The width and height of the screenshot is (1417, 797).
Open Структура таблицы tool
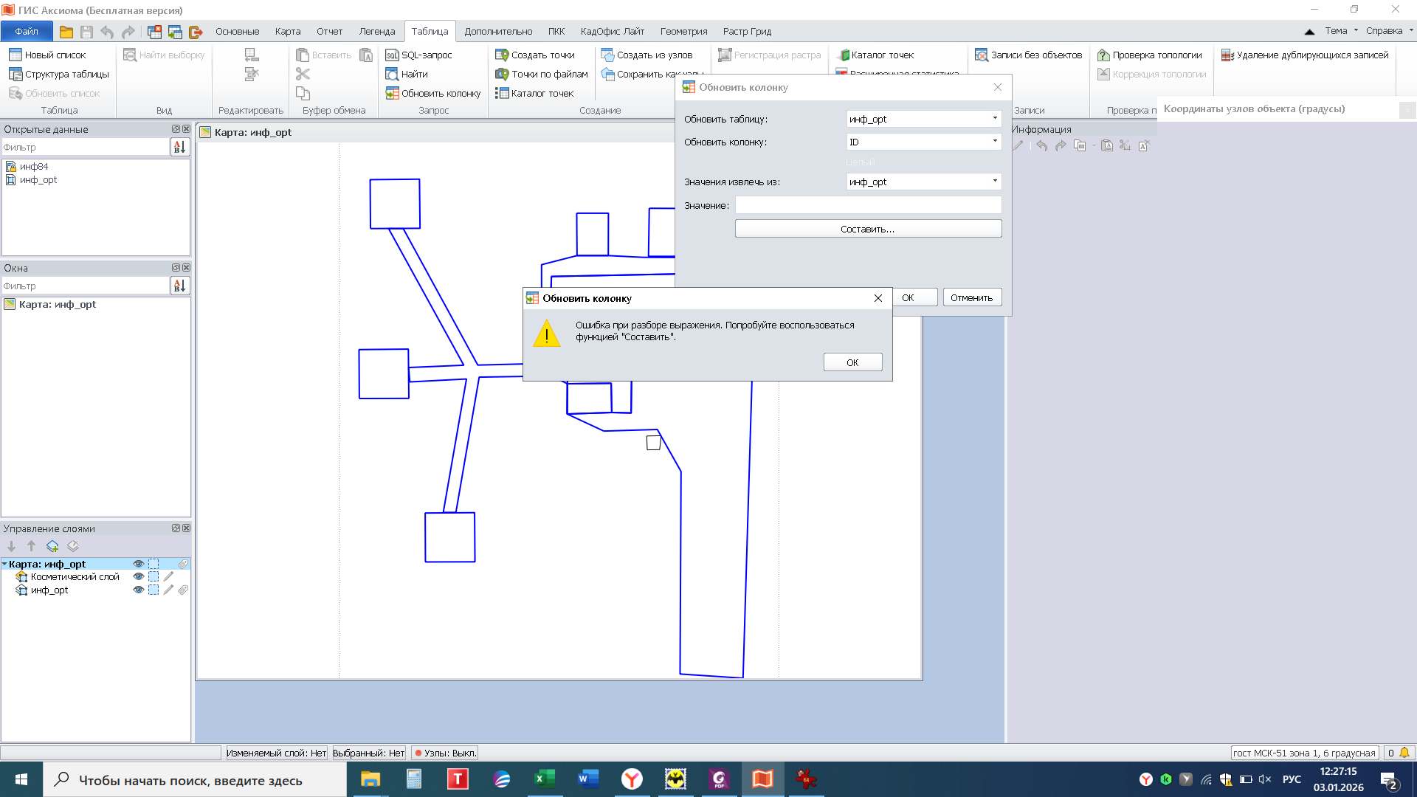(59, 74)
